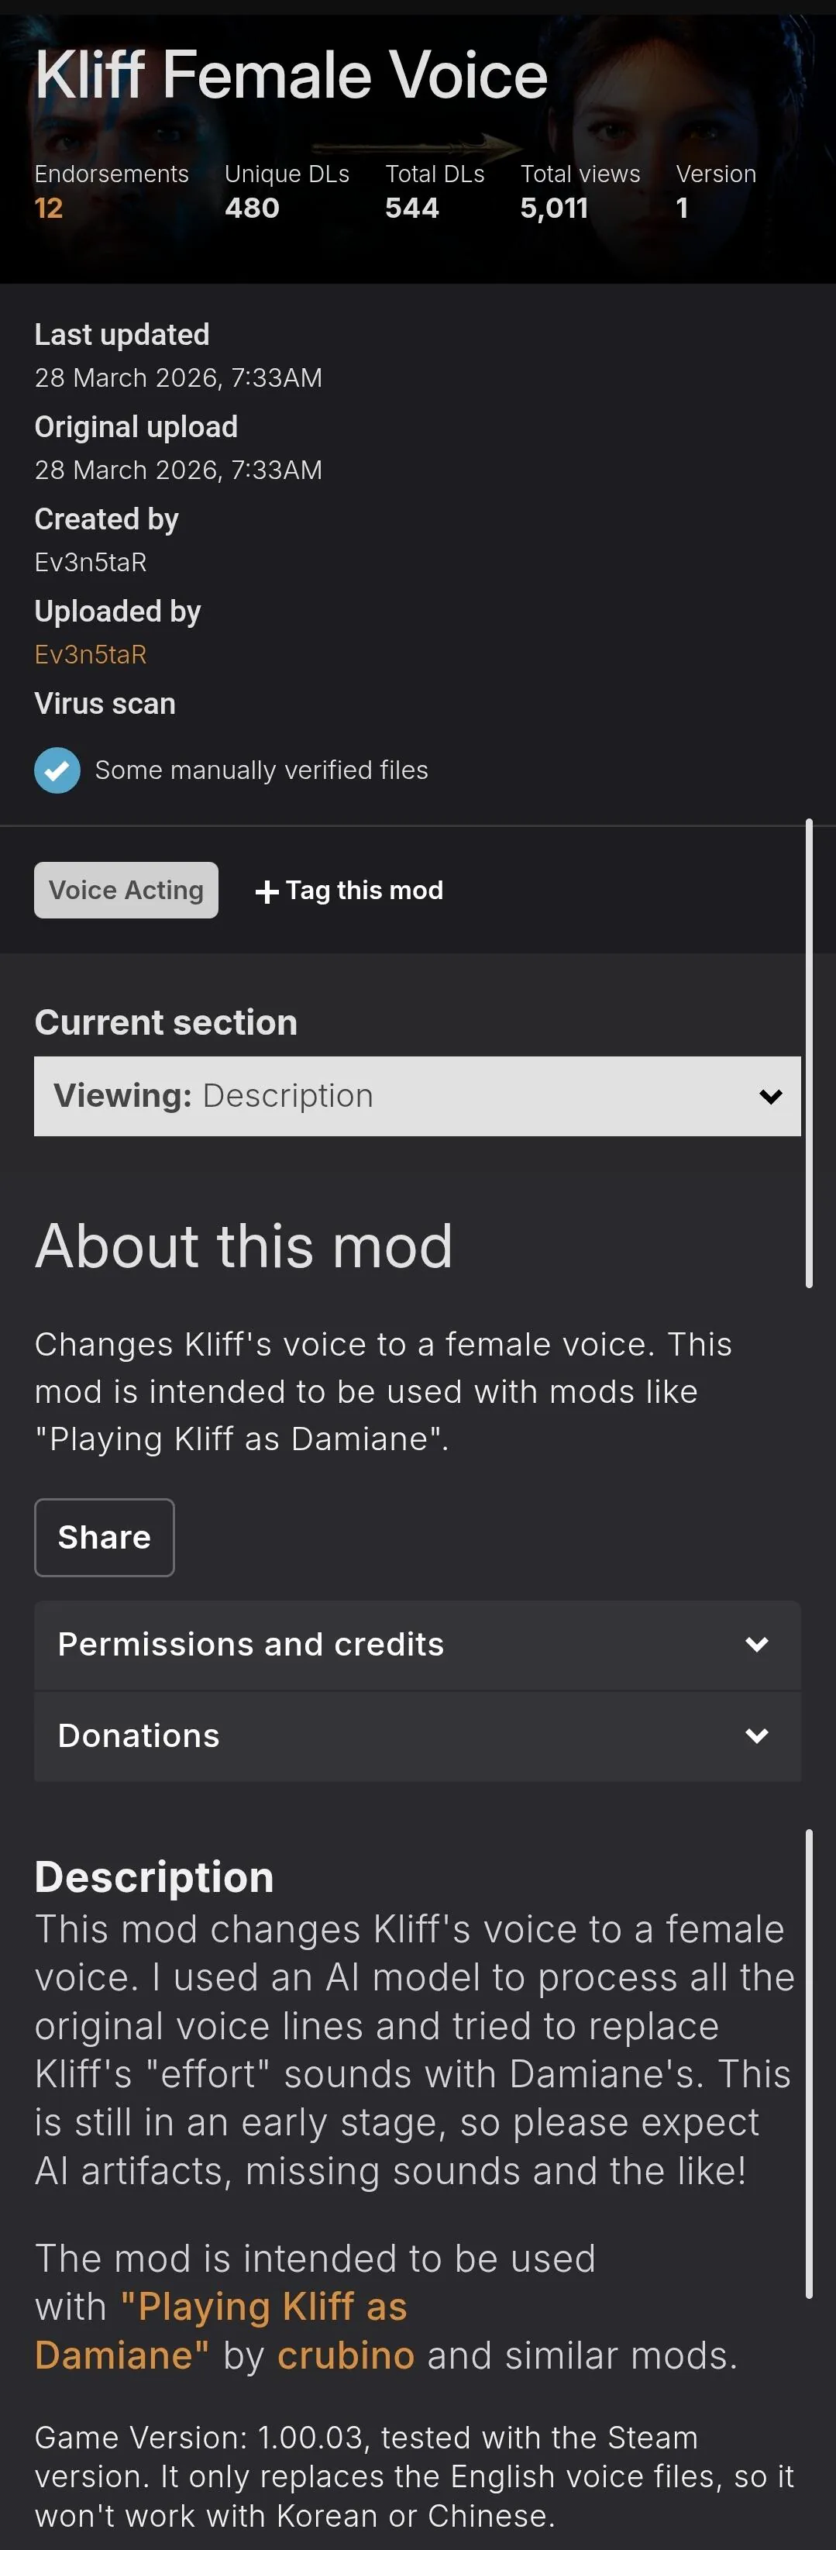Visit crubino's profile link

pyautogui.click(x=346, y=2355)
